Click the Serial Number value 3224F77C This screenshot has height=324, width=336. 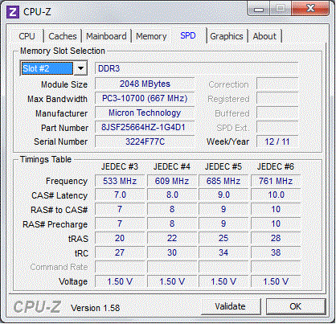(145, 141)
